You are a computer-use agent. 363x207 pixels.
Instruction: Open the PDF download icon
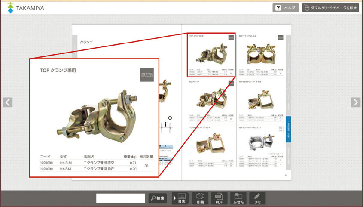219,198
